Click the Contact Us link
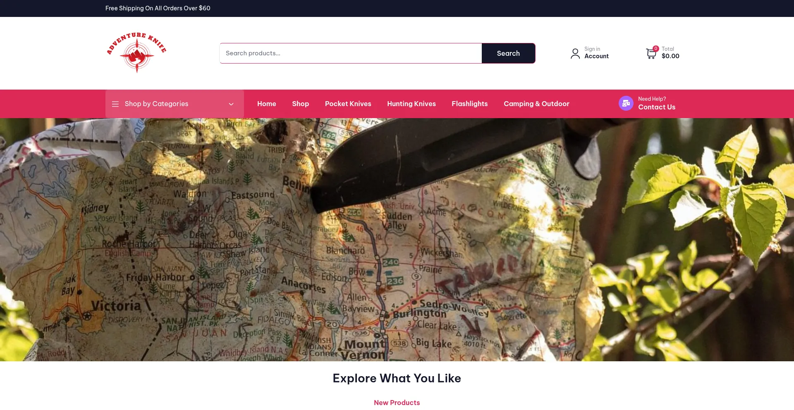794x410 pixels. [x=657, y=107]
